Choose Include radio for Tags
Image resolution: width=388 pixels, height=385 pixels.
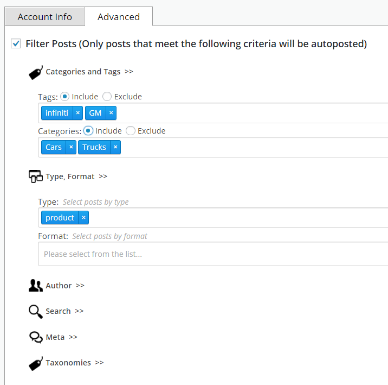(x=64, y=97)
